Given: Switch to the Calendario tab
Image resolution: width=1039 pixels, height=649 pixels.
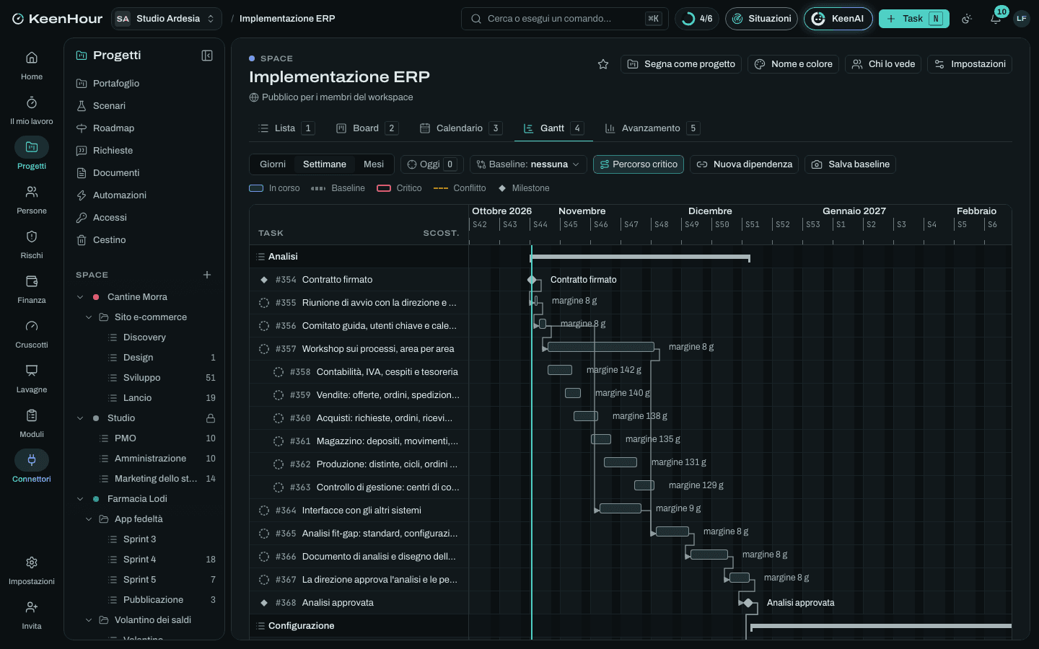Looking at the screenshot, I should [460, 128].
